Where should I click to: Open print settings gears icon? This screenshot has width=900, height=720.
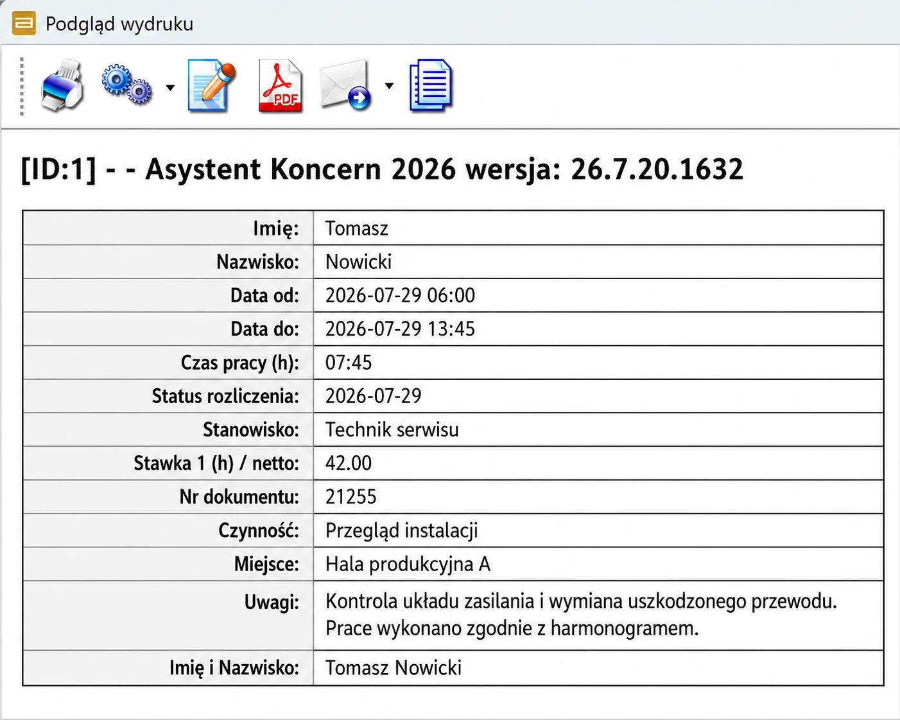pos(127,85)
